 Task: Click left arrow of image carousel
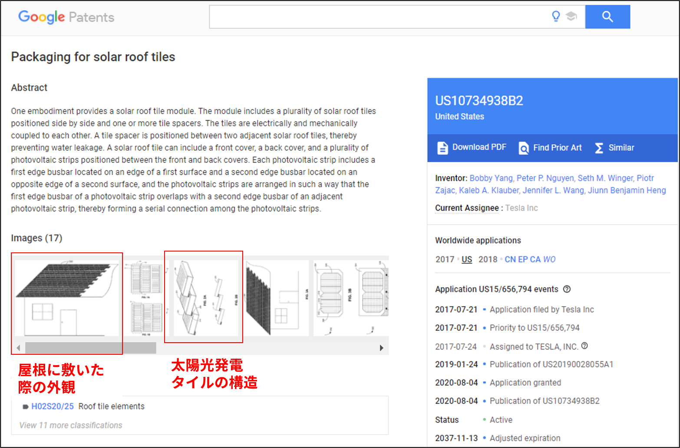(18, 348)
